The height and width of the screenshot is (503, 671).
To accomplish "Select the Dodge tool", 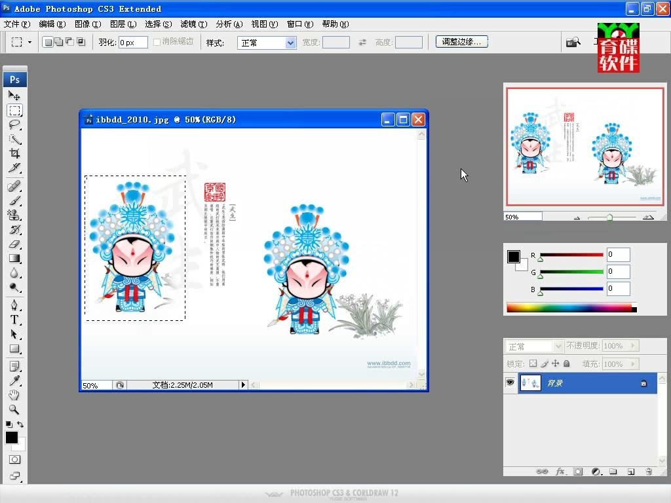I will coord(14,288).
